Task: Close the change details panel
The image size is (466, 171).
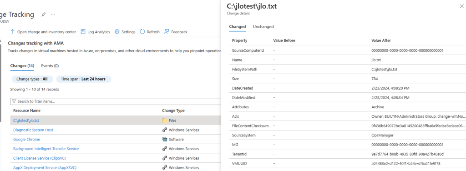Action: pyautogui.click(x=461, y=6)
